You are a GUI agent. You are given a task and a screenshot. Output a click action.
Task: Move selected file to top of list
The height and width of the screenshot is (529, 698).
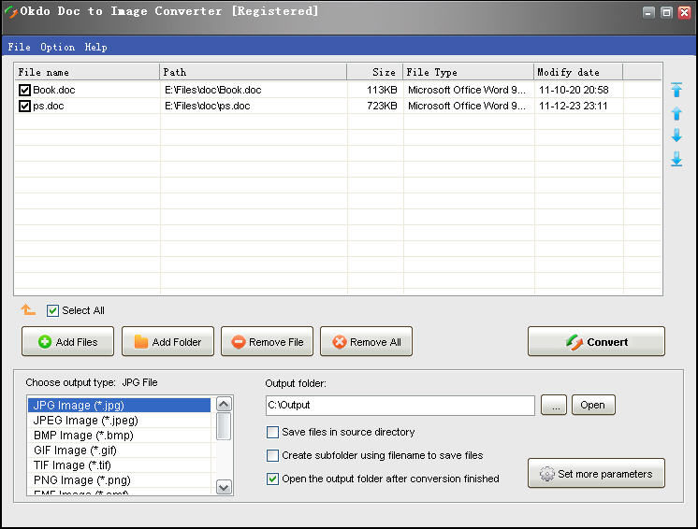pyautogui.click(x=676, y=91)
